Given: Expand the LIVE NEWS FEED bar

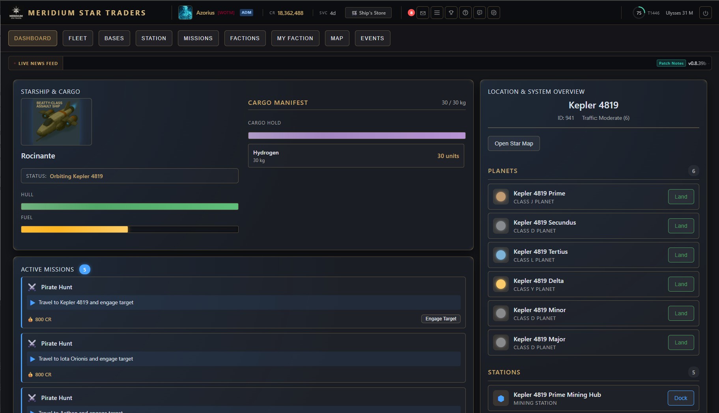Looking at the screenshot, I should pos(36,63).
